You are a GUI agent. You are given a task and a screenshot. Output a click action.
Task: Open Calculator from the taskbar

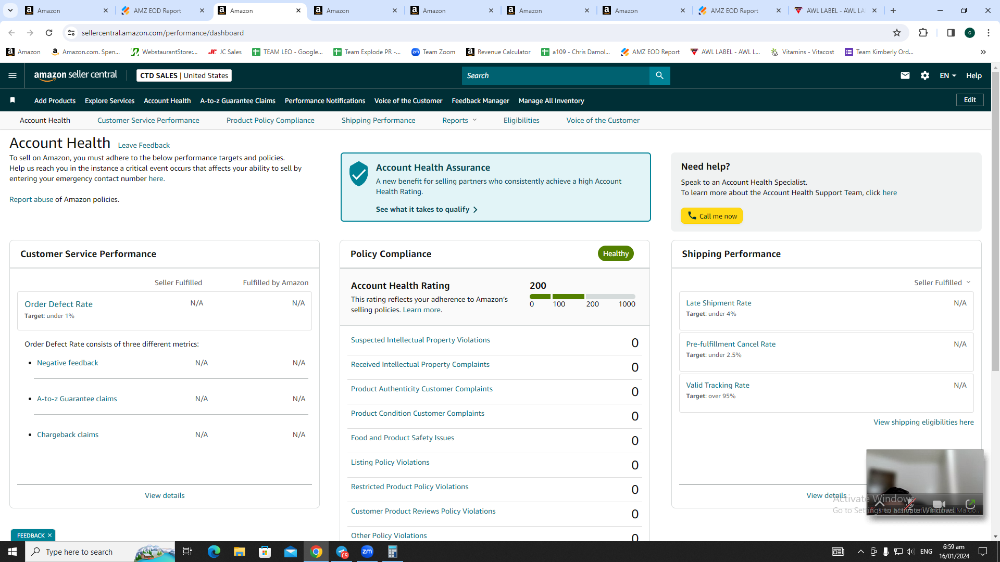[393, 552]
